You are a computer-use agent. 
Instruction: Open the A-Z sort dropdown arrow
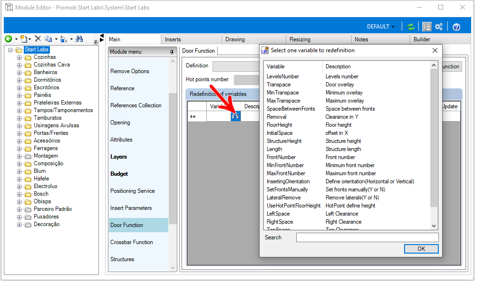point(71,39)
